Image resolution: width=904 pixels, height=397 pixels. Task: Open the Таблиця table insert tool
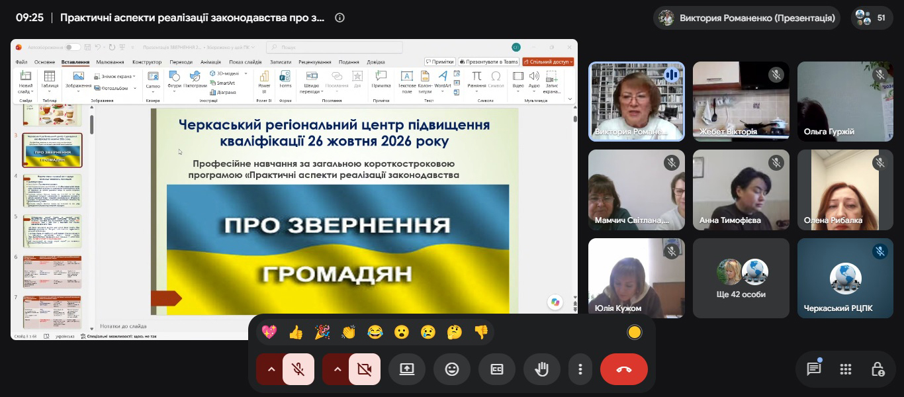[x=50, y=81]
